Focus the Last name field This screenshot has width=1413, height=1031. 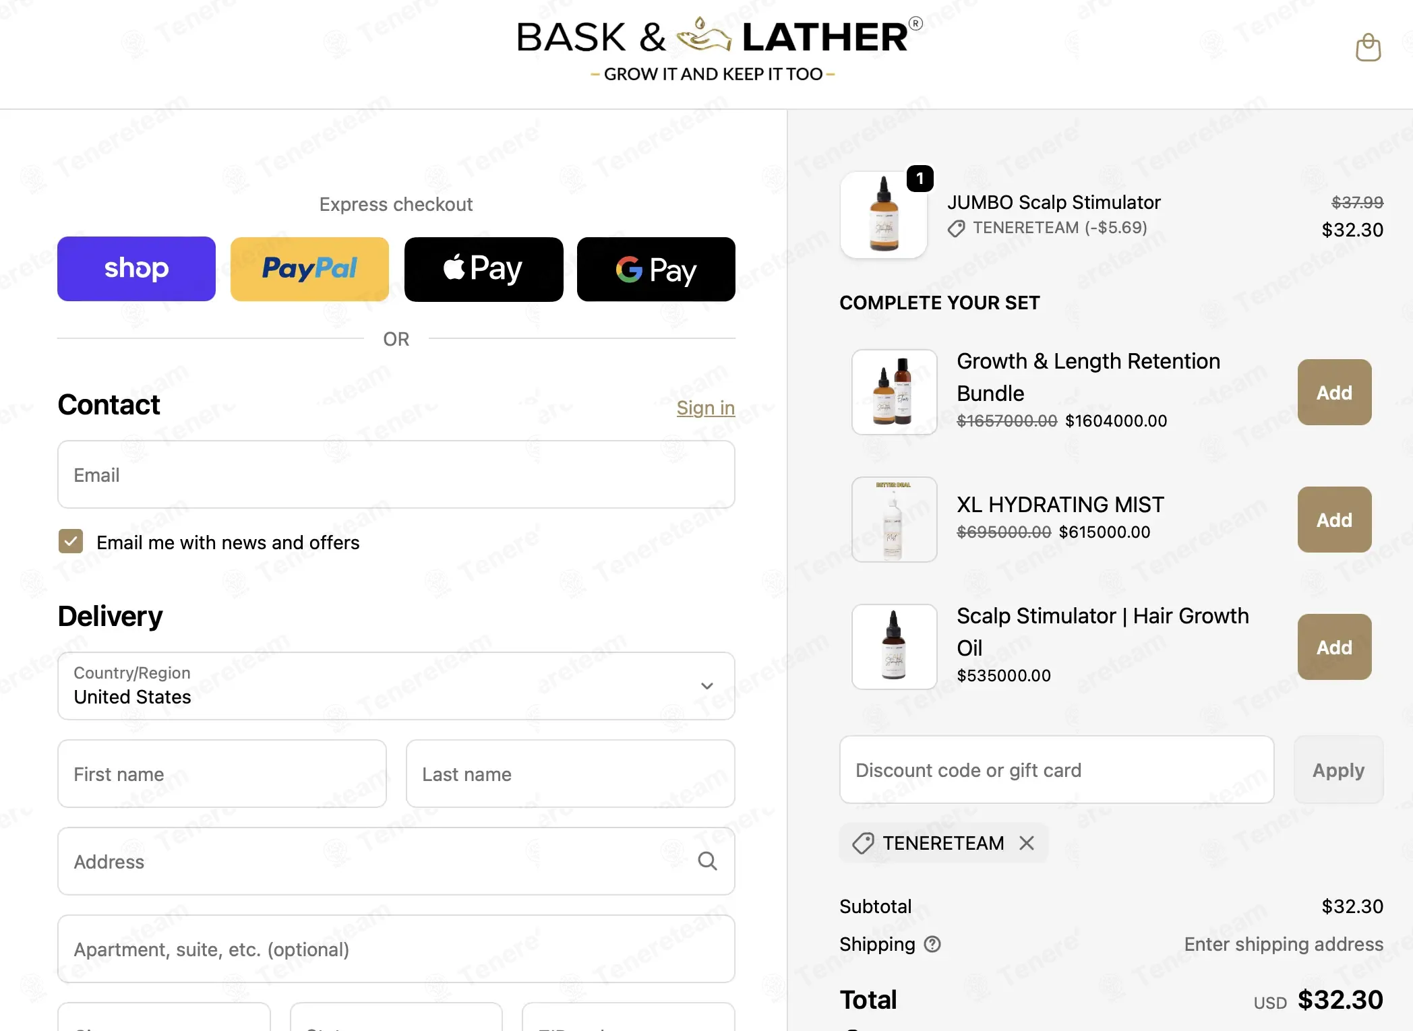570,774
